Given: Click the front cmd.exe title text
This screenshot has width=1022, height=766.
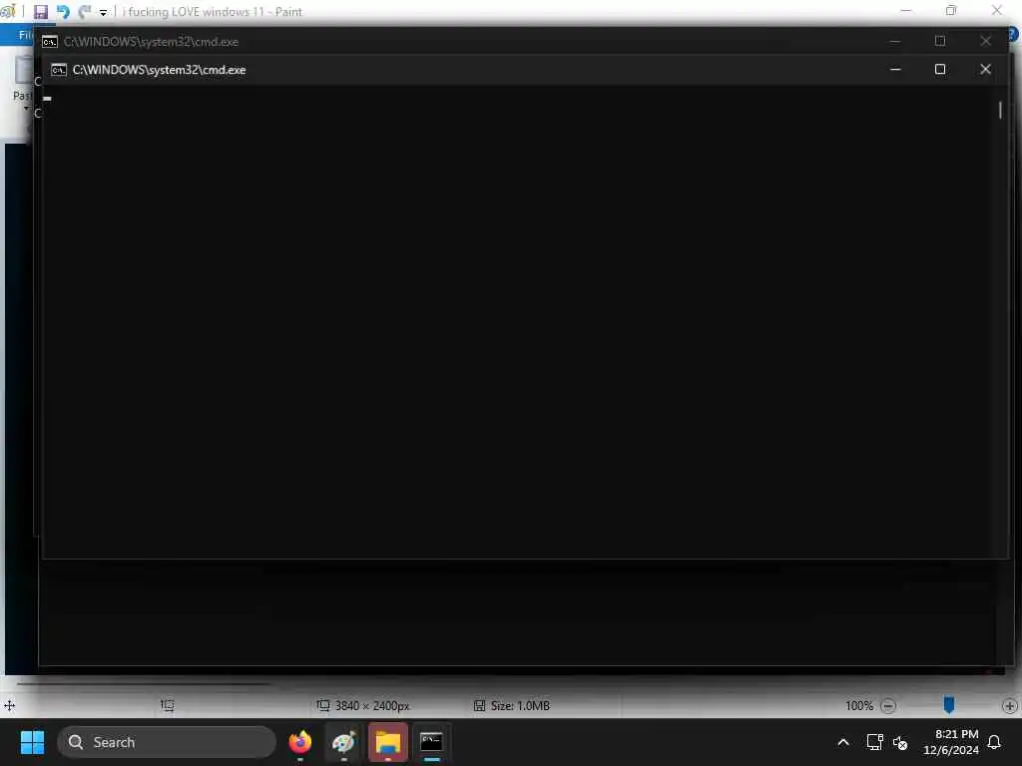Looking at the screenshot, I should click(159, 70).
